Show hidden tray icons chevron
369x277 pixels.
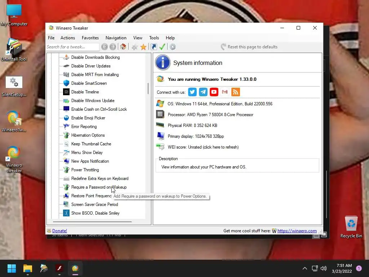click(x=305, y=268)
